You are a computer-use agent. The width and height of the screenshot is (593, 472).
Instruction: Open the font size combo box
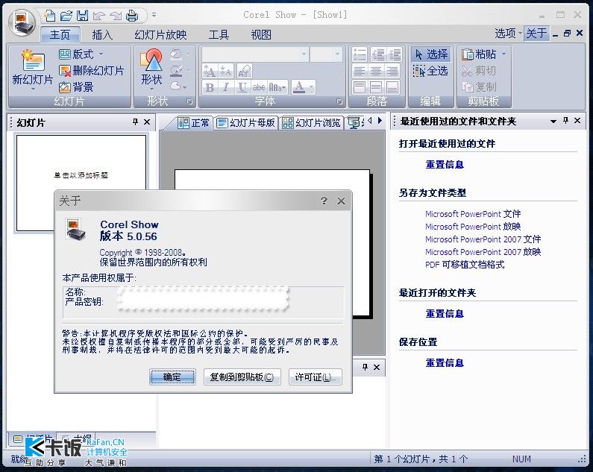tap(326, 54)
